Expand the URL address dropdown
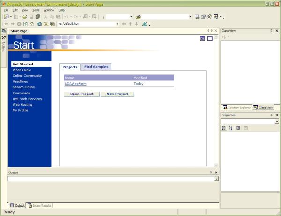The height and width of the screenshot is (216, 281). (x=117, y=24)
